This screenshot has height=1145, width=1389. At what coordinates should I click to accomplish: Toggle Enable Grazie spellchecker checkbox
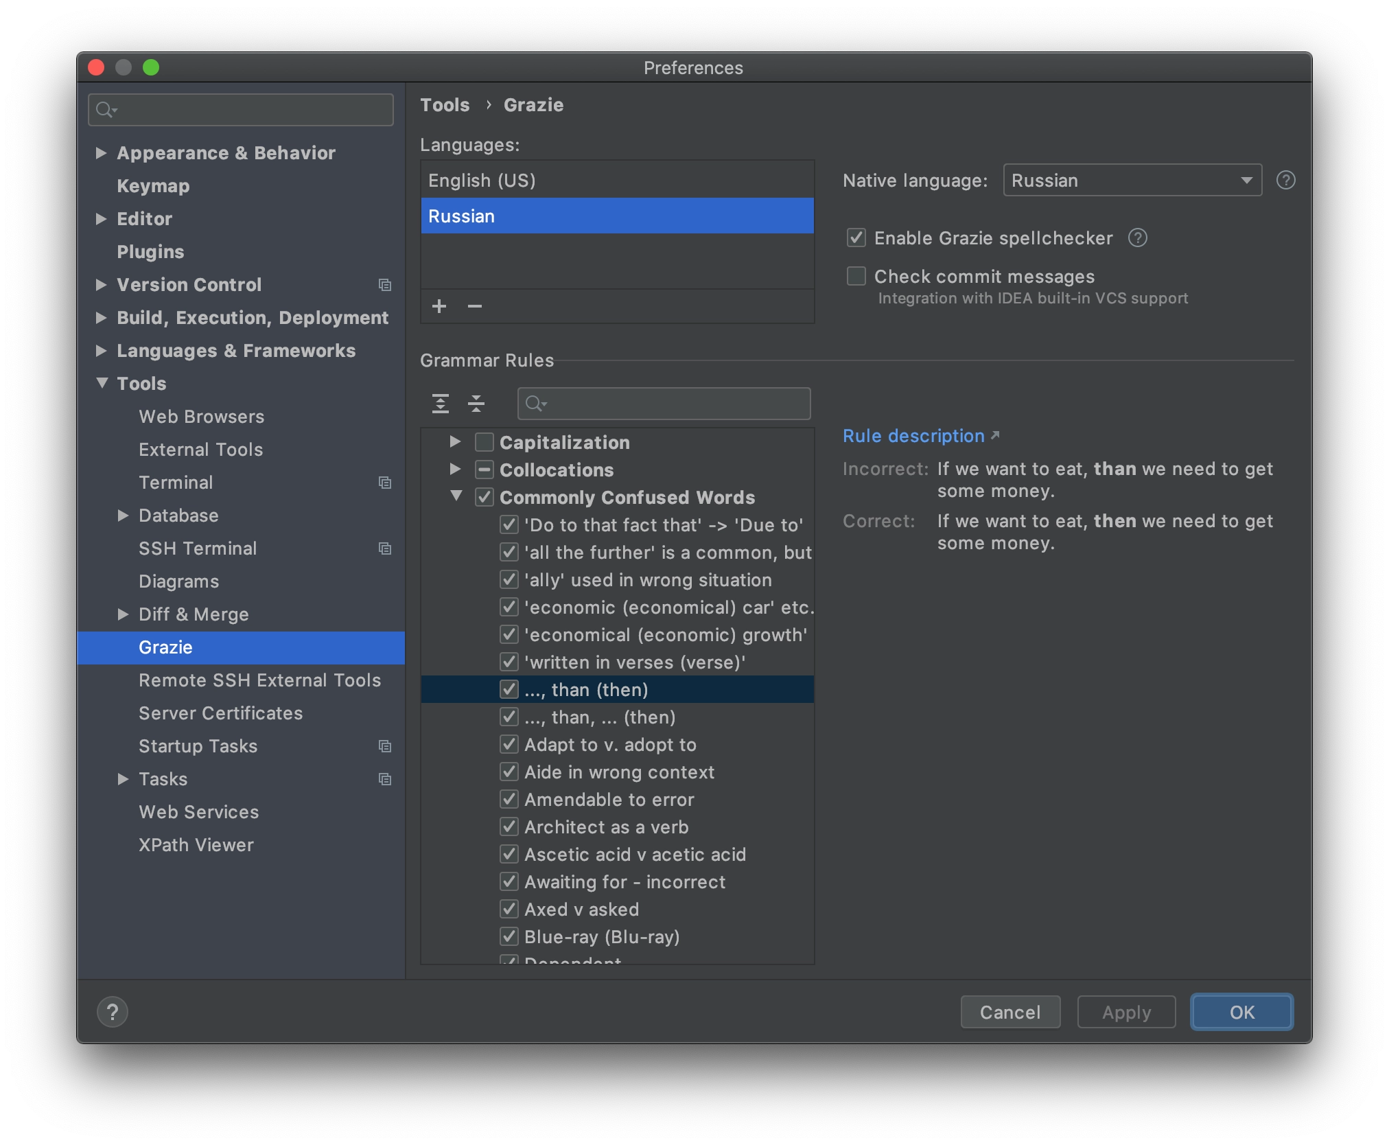(x=856, y=238)
